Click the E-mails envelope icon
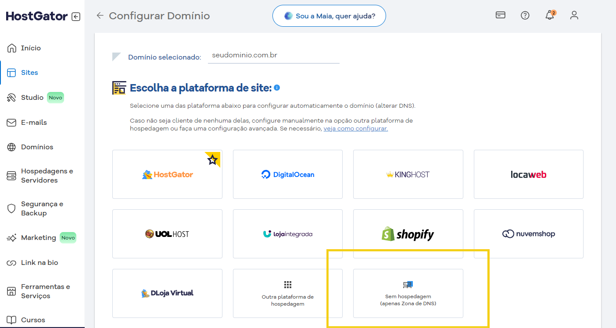Image resolution: width=616 pixels, height=328 pixels. click(x=12, y=123)
